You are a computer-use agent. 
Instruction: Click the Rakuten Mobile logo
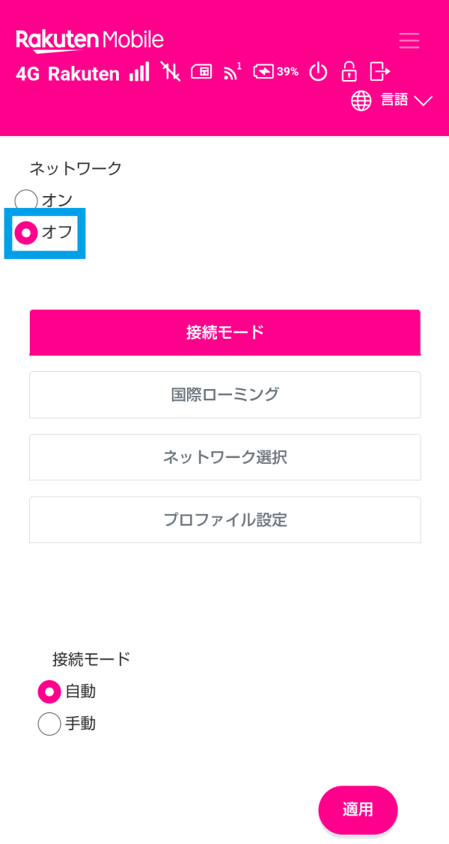point(90,40)
